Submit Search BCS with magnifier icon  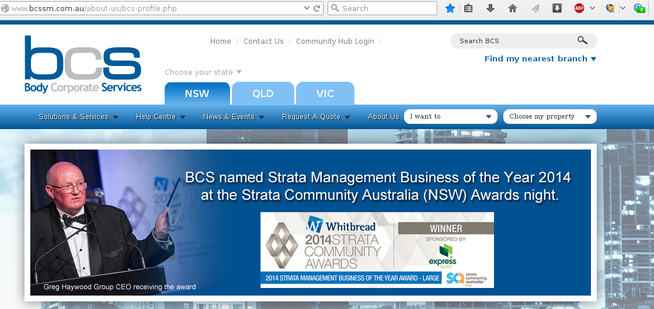[582, 40]
